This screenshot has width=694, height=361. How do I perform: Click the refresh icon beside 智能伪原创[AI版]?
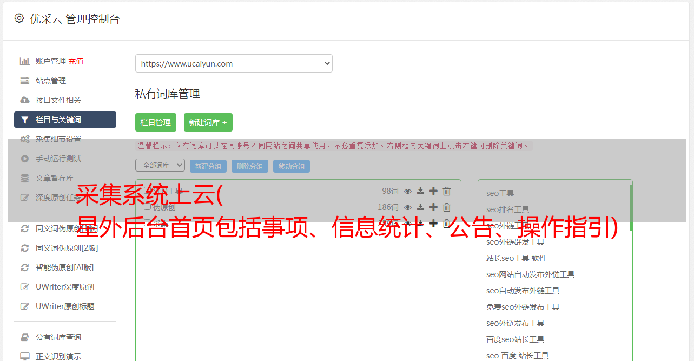[x=25, y=267]
